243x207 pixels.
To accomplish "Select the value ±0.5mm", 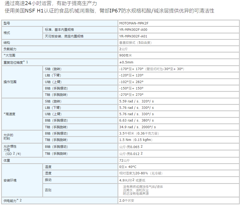I will 126,62.
